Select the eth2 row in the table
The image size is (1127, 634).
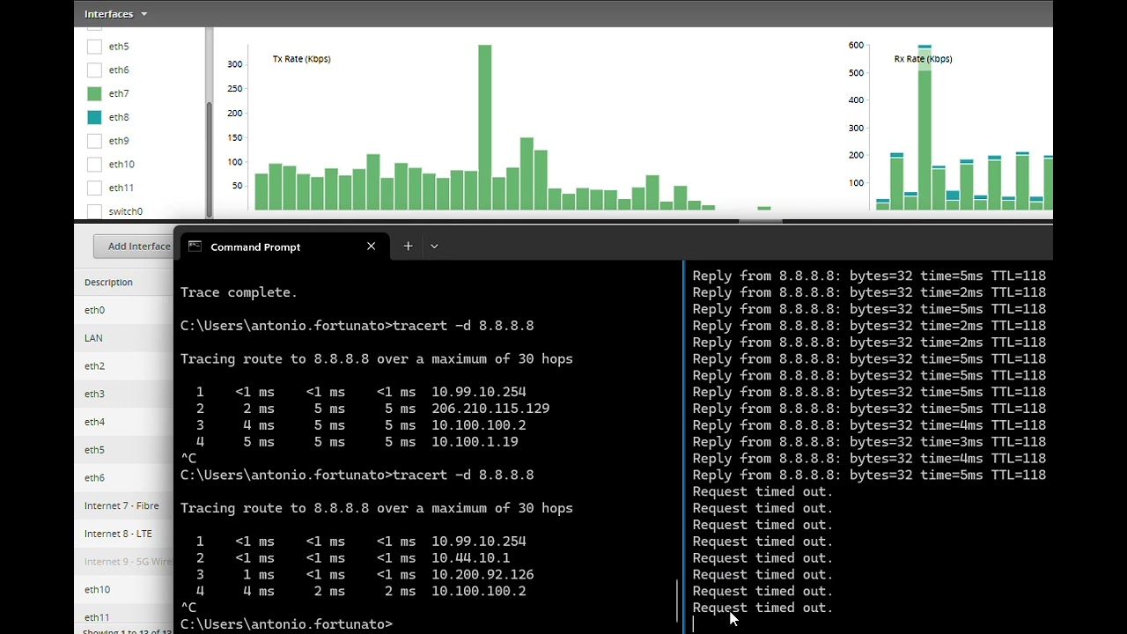124,366
